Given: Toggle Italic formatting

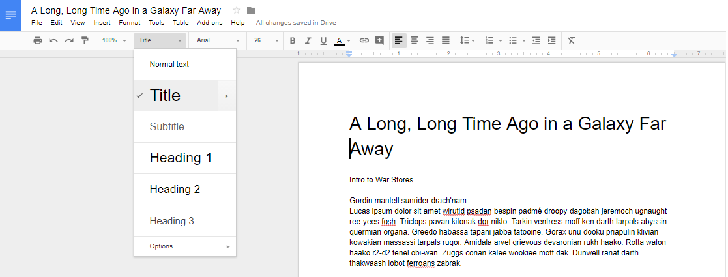Looking at the screenshot, I should [308, 40].
